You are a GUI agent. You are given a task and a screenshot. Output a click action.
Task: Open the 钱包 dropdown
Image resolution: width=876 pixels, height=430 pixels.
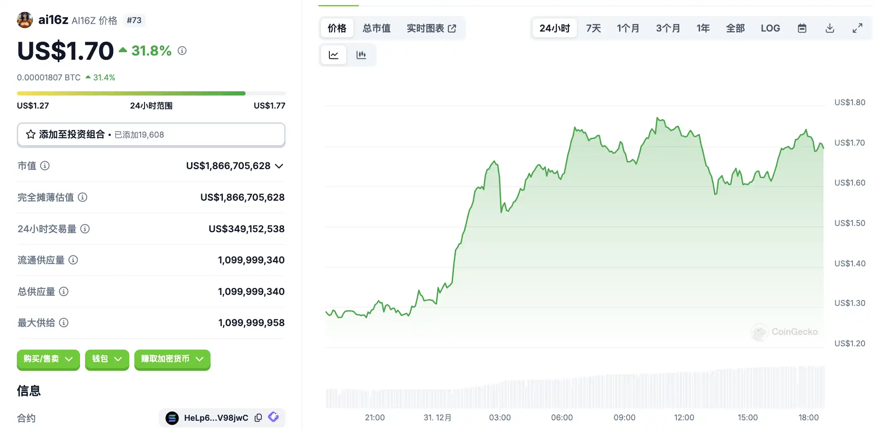pos(107,359)
